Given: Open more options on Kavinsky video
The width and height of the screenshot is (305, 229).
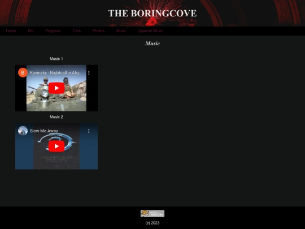Looking at the screenshot, I should tap(89, 72).
